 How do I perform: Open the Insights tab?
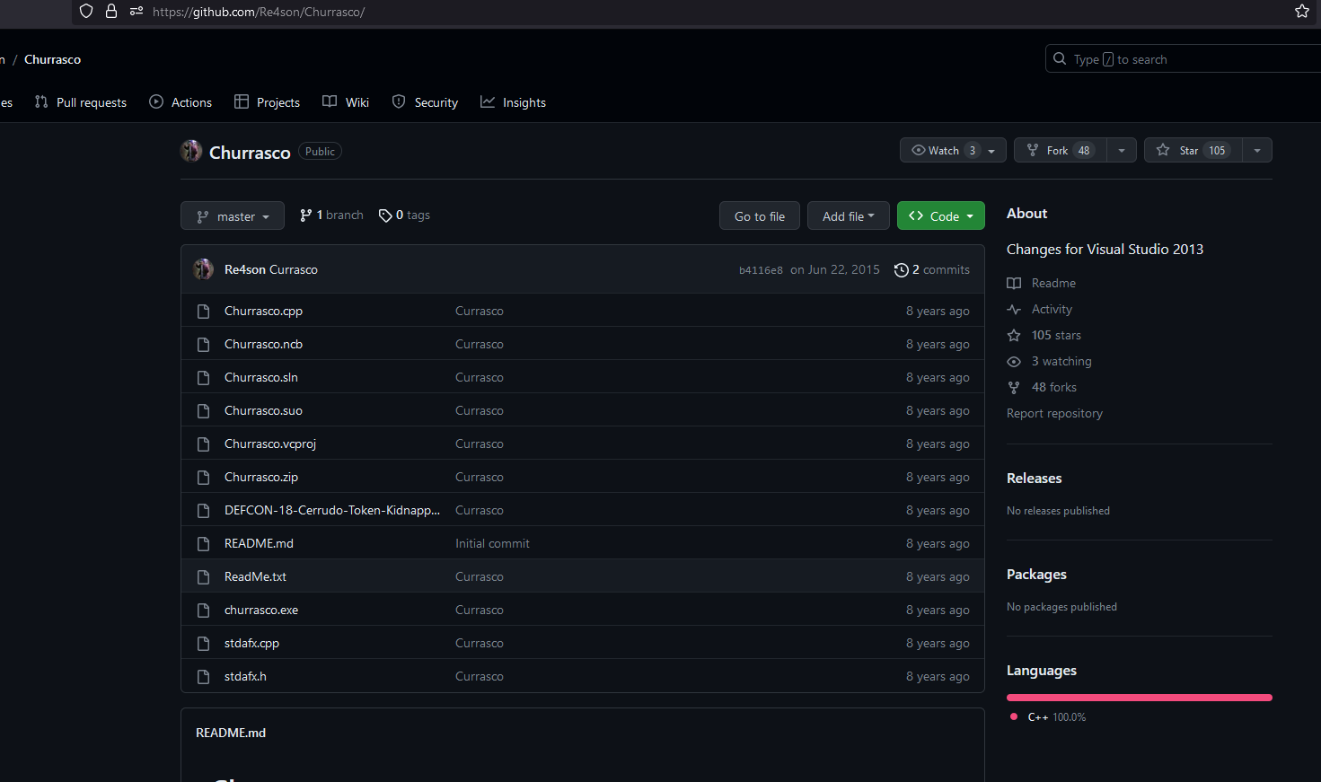513,102
